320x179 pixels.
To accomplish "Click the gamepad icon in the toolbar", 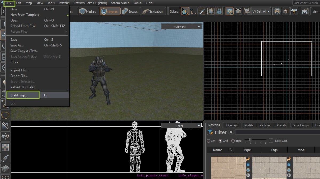I will 304,11.
